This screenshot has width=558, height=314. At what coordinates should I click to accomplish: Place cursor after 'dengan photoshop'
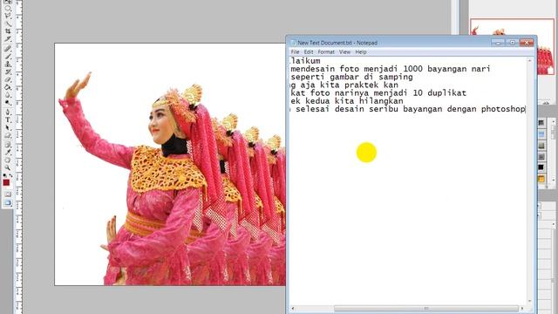[x=525, y=109]
